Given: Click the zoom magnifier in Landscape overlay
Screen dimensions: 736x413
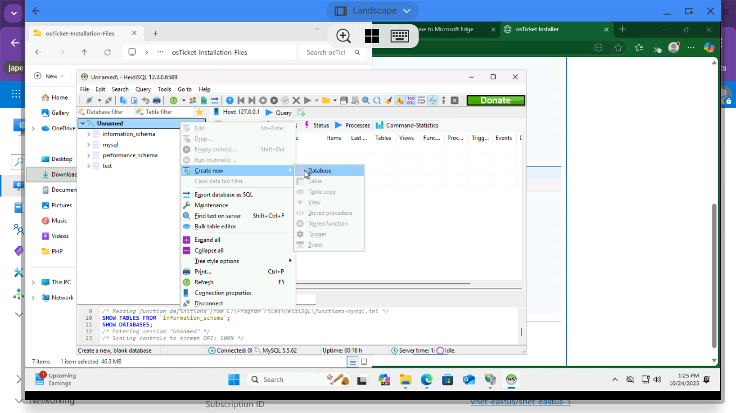Looking at the screenshot, I should coord(343,36).
